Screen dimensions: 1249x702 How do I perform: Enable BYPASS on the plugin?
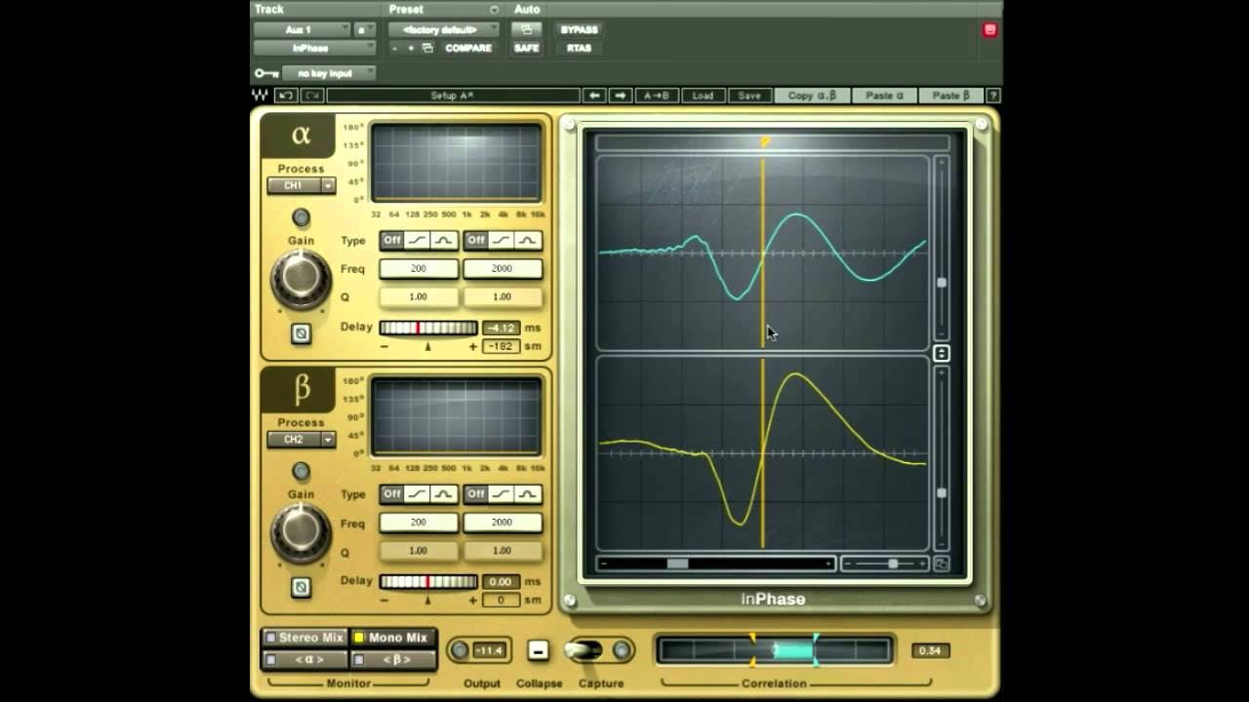point(579,30)
